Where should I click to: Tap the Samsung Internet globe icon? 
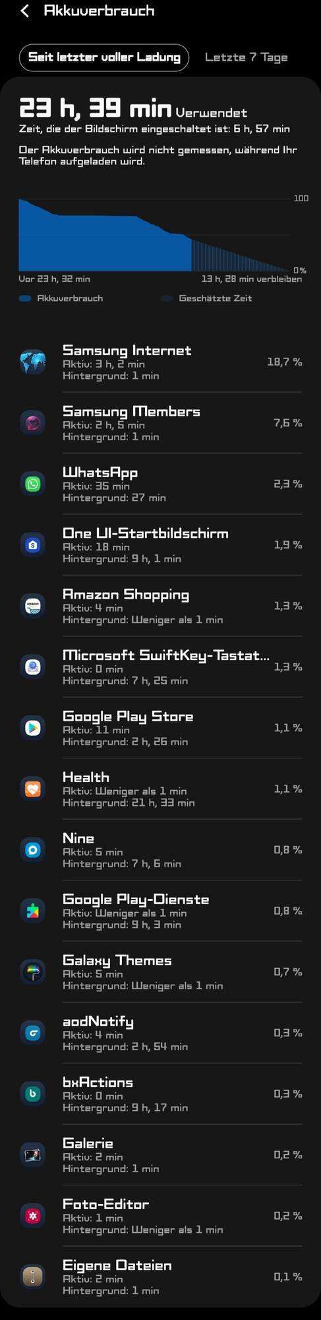(x=33, y=362)
